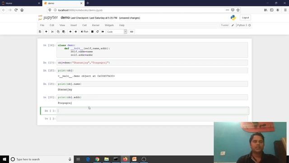Open the cell type Code dropdown
Viewport: 289px width, 163px height.
click(117, 32)
